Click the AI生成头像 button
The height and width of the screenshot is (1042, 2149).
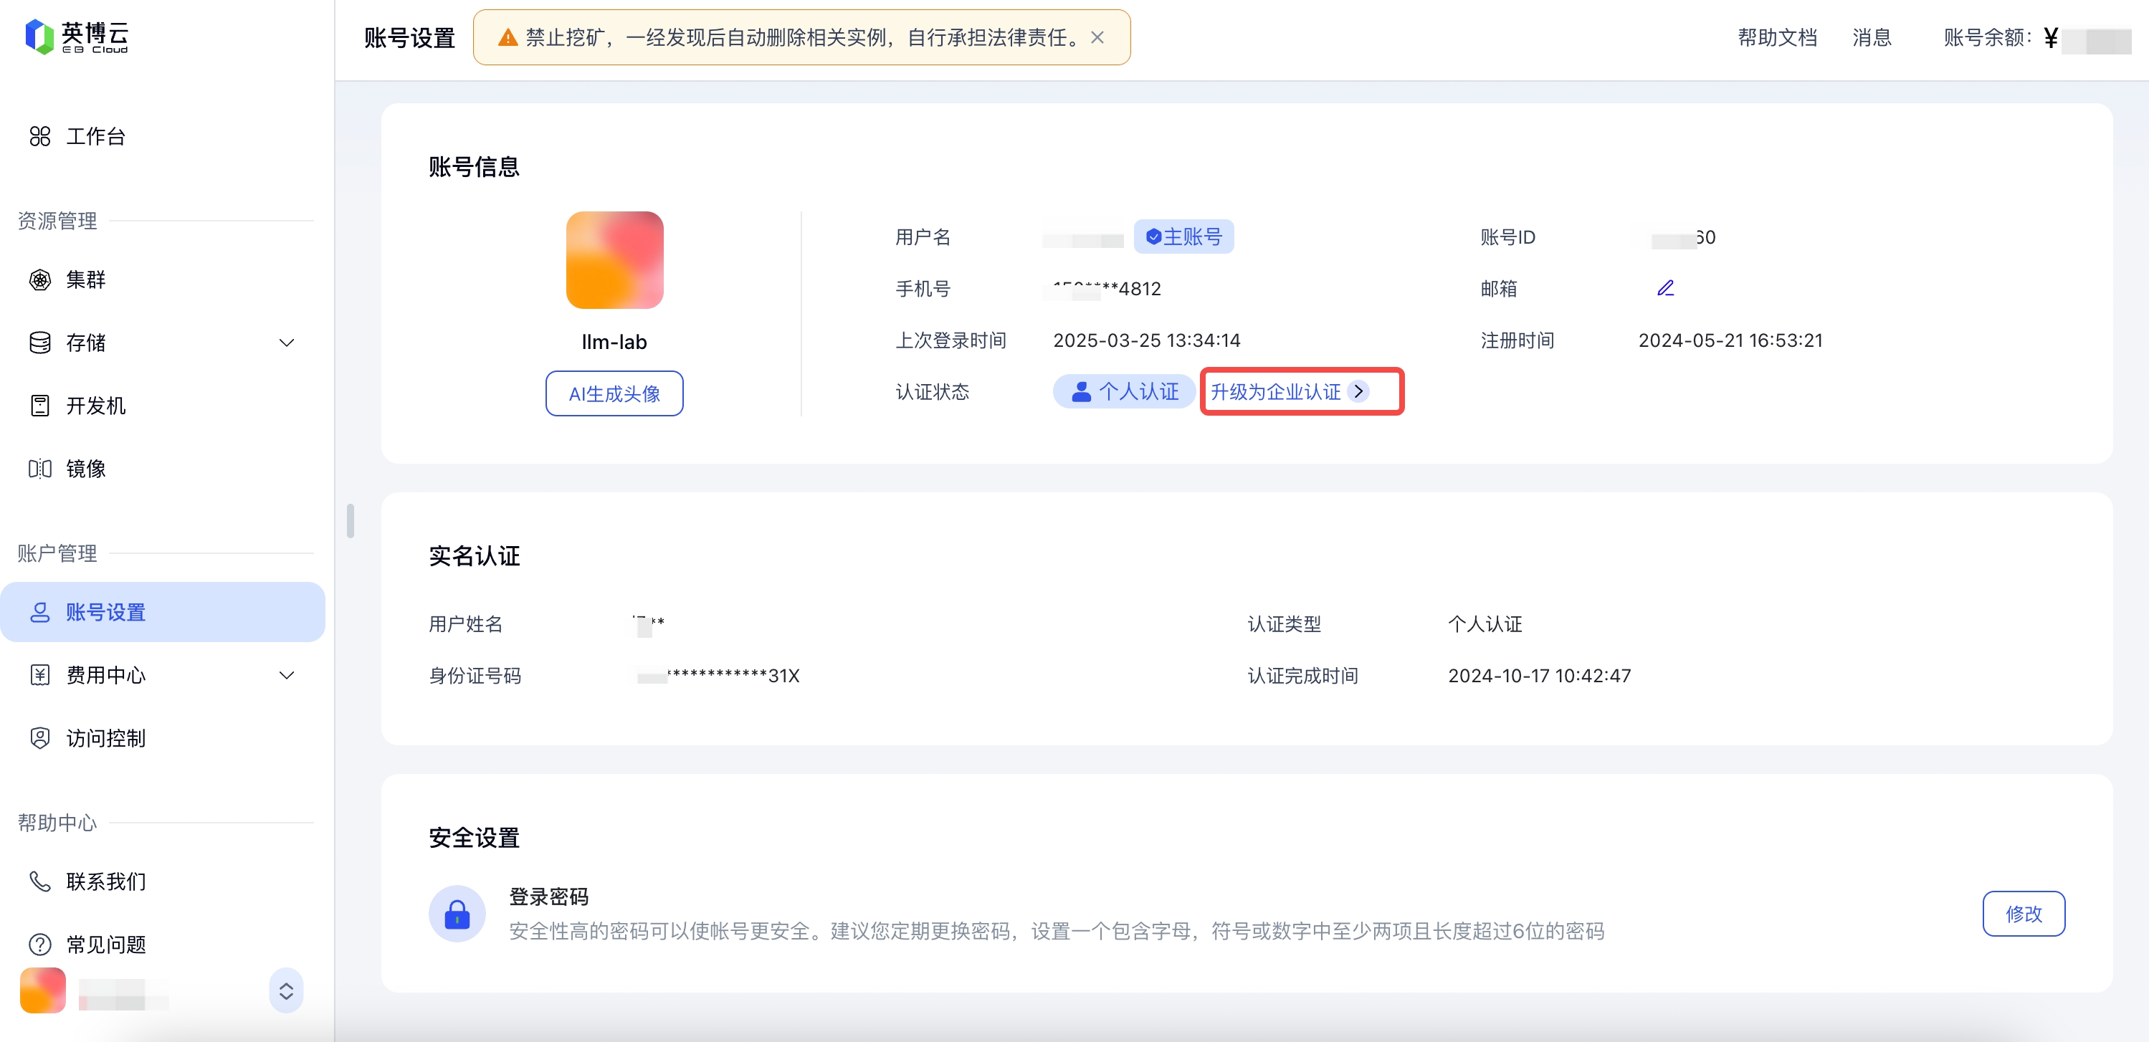(614, 393)
